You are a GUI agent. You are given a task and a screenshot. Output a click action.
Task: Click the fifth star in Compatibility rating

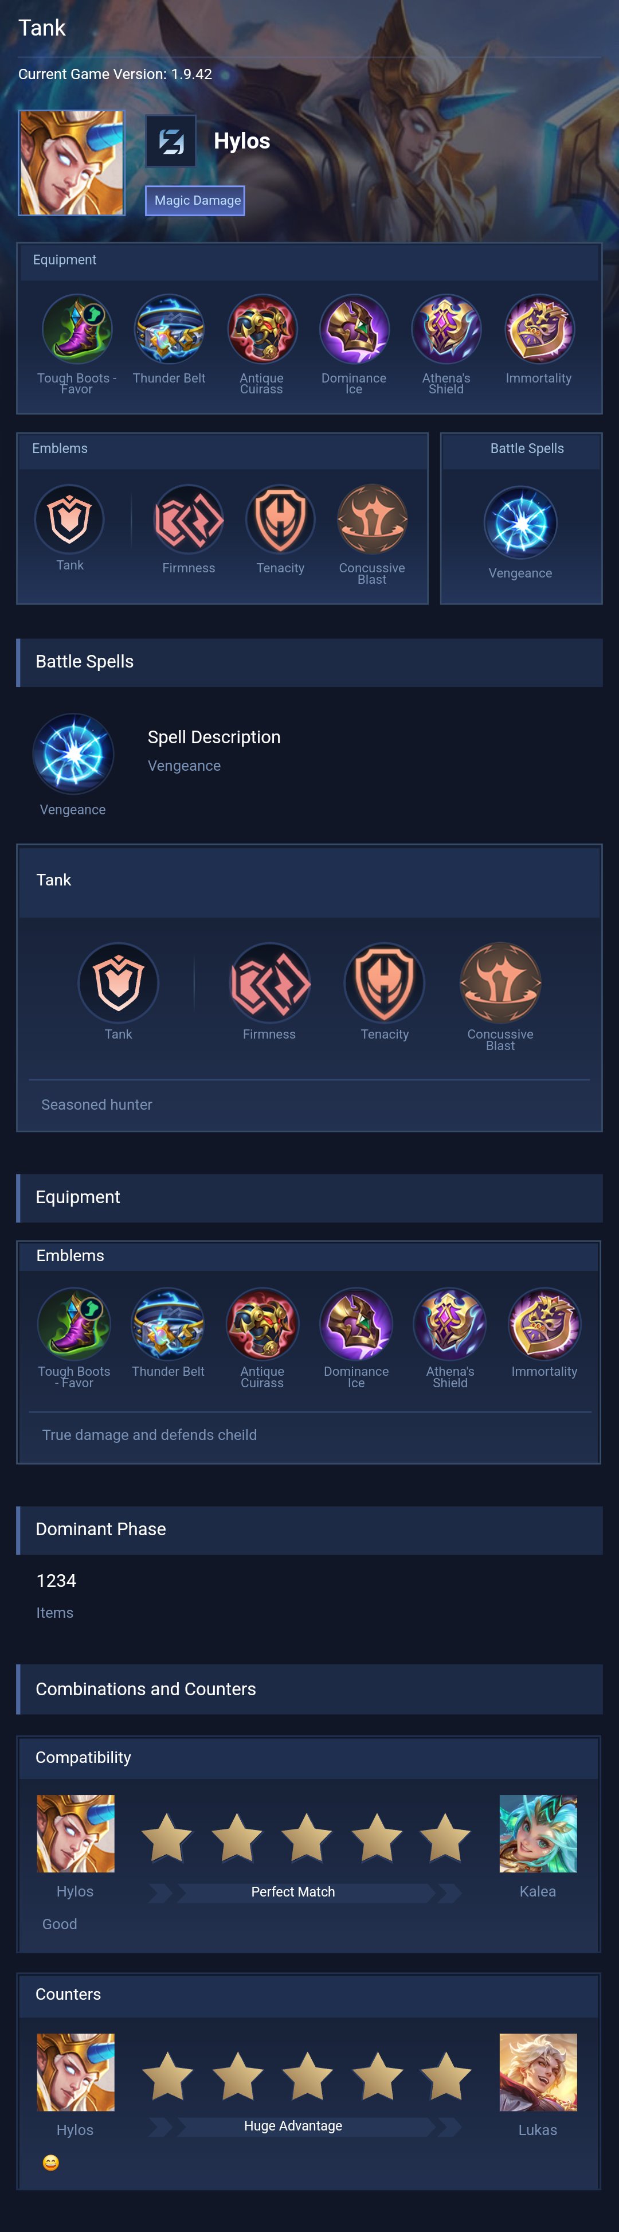pyautogui.click(x=445, y=1838)
